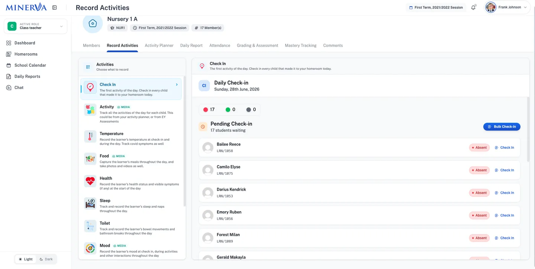Open Homerooms in the sidebar
The image size is (535, 269).
(26, 54)
